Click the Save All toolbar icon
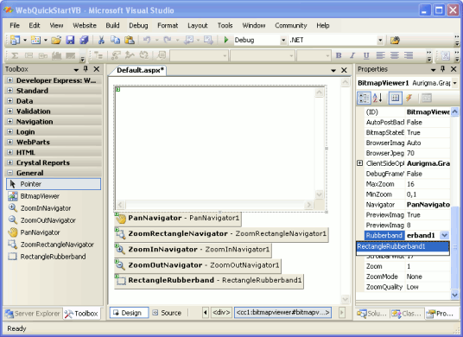 point(84,40)
